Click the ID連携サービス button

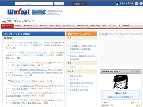(79, 4)
